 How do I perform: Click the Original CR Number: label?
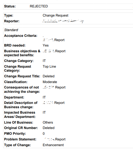point(21,128)
